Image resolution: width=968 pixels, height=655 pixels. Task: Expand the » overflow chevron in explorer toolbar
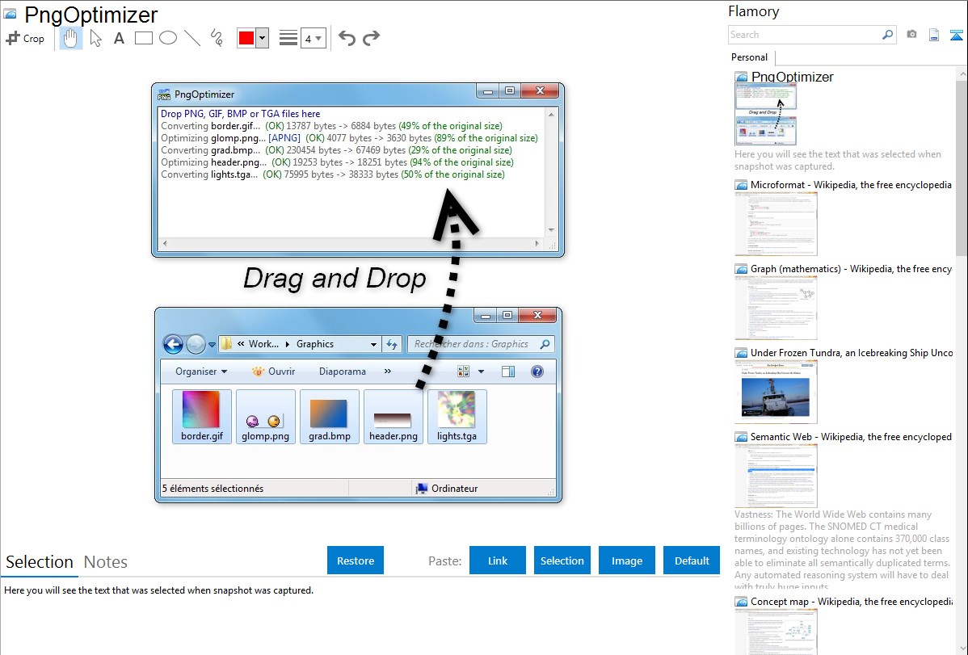(x=388, y=372)
